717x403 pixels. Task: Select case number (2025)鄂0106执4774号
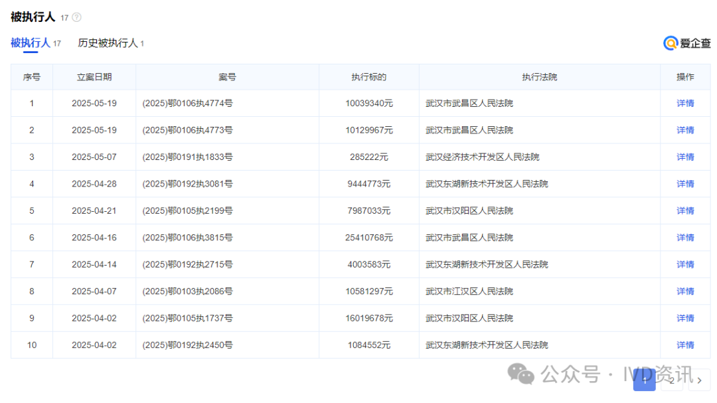(x=187, y=104)
